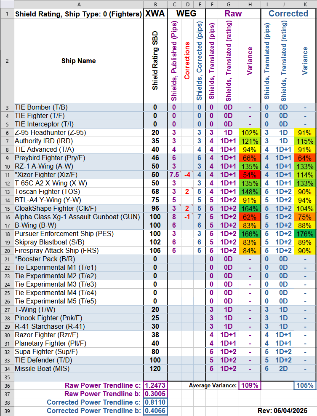Screen dimensions: 317x416
Task: Select the '*Booster Pack (B/R)' cell
Action: click(x=79, y=259)
